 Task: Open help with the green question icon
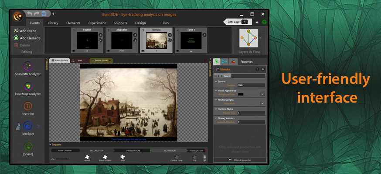(264, 22)
